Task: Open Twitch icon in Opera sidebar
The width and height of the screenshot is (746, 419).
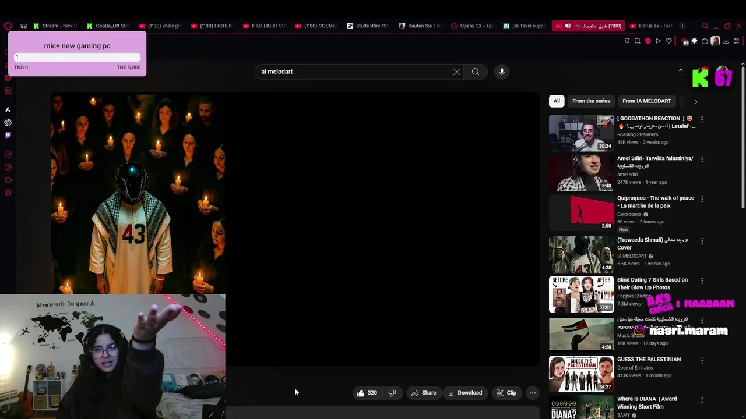Action: tap(8, 135)
